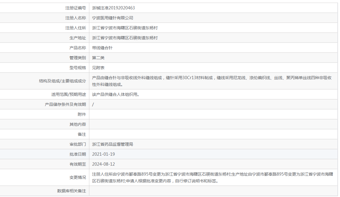Image resolution: width=340 pixels, height=197 pixels.
Task: Click the registration number 浙械注准20192020463
Action: [113, 8]
